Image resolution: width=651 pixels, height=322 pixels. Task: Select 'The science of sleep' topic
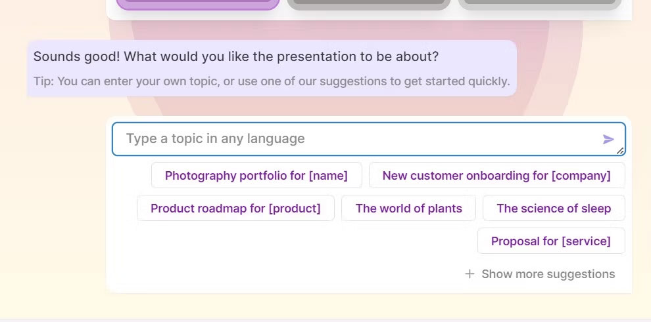pos(554,208)
